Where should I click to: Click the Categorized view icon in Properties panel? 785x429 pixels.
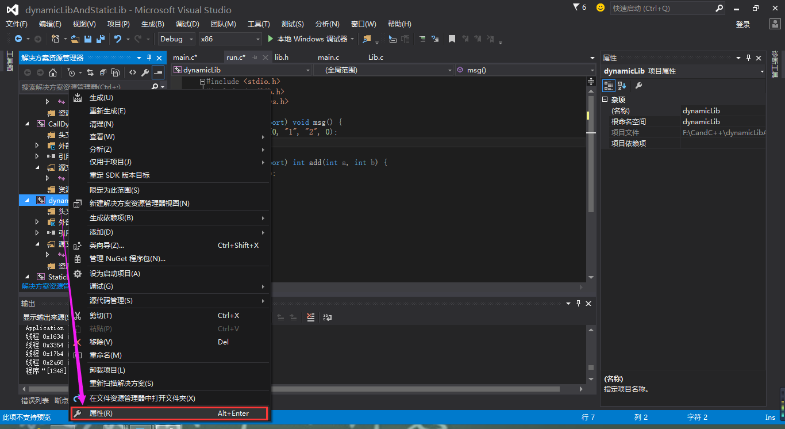coord(609,86)
